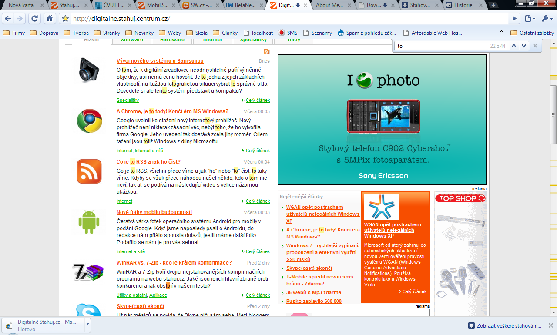This screenshot has height=335, width=557.
Task: Open the Novinky bookmarks folder
Action: click(139, 33)
